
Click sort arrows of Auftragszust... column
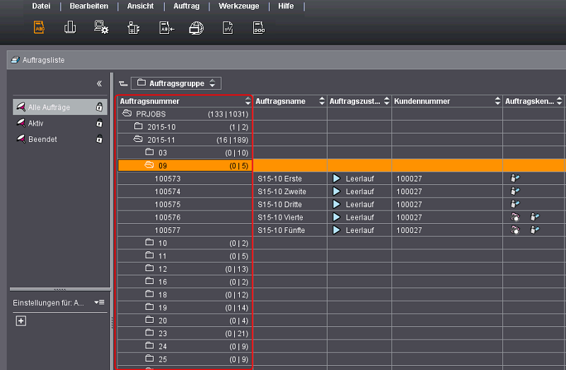(386, 101)
